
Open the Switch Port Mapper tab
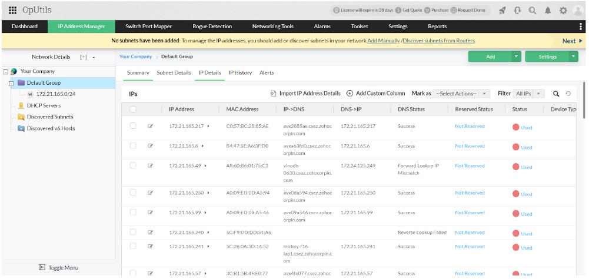pos(149,26)
